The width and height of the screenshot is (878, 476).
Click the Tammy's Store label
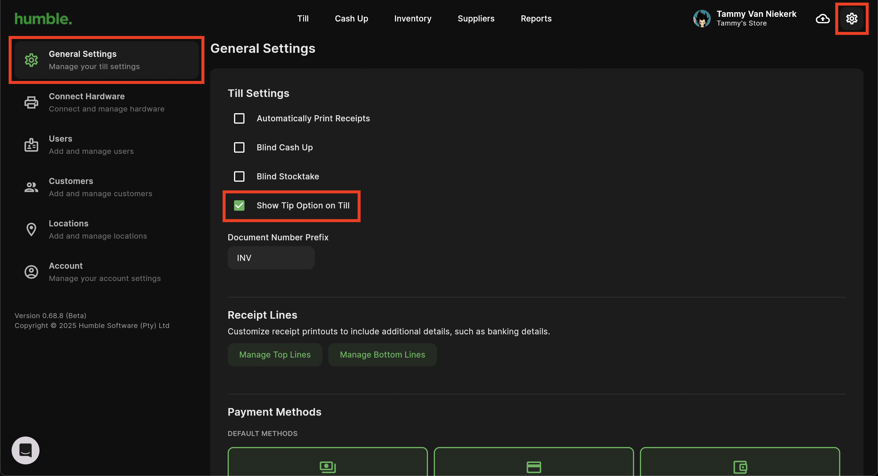pos(741,23)
